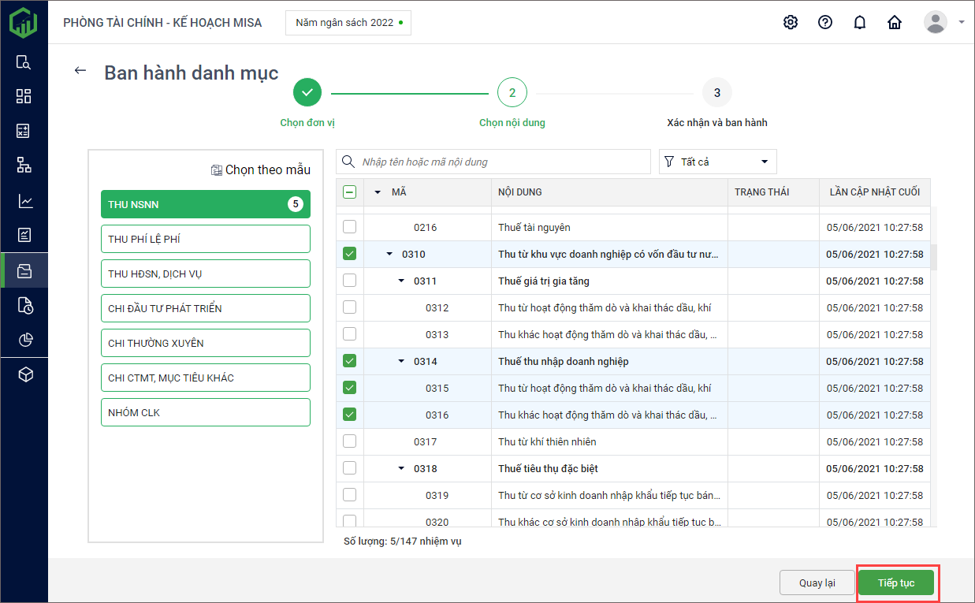Screen dimensions: 975x603
Task: Click the Thu từ khí thiên nhiên cell
Action: 609,441
